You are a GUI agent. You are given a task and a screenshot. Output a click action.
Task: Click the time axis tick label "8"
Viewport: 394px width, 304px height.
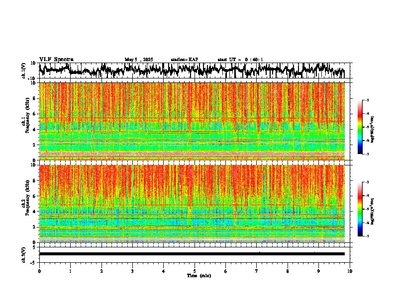click(x=288, y=271)
